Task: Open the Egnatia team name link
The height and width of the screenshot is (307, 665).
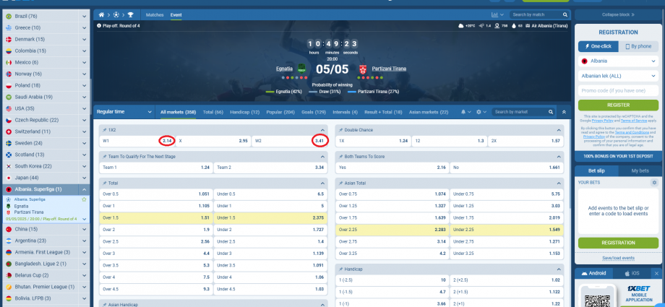Action: 284,69
